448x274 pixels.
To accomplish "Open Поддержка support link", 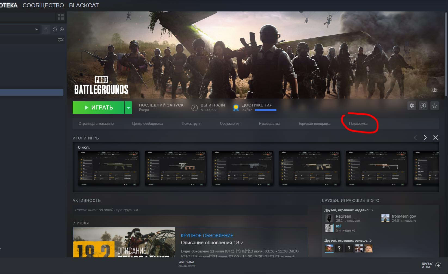I will tap(358, 124).
